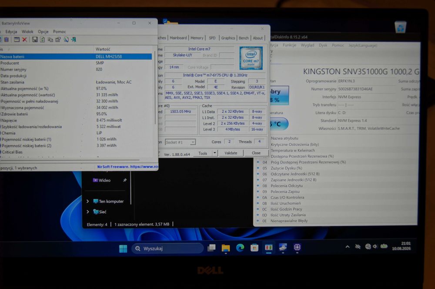Open Funkcje menu in CrystalDiskInfo
The image size is (435, 289).
289,45
